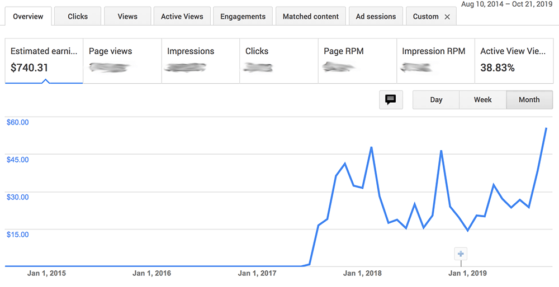Screen dimensions: 559x287
Task: Show the Page views metric
Action: (122, 60)
